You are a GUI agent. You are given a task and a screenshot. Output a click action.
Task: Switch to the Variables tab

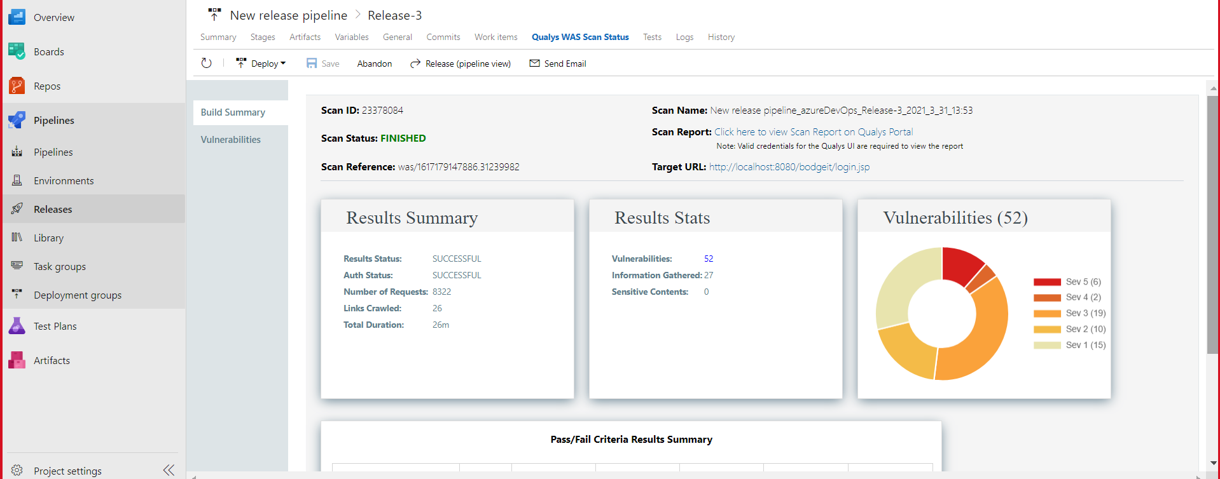[352, 37]
